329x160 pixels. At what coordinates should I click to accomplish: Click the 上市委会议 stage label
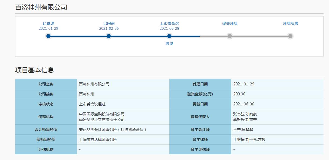pos(169,23)
